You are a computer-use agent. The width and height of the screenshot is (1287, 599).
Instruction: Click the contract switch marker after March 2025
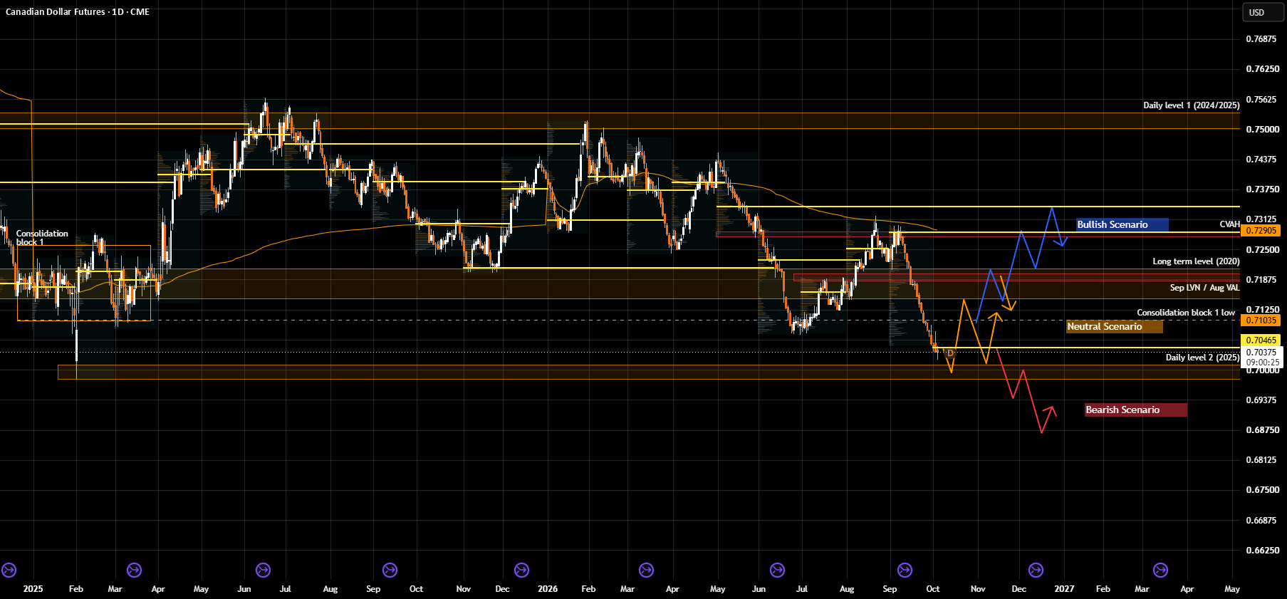134,570
